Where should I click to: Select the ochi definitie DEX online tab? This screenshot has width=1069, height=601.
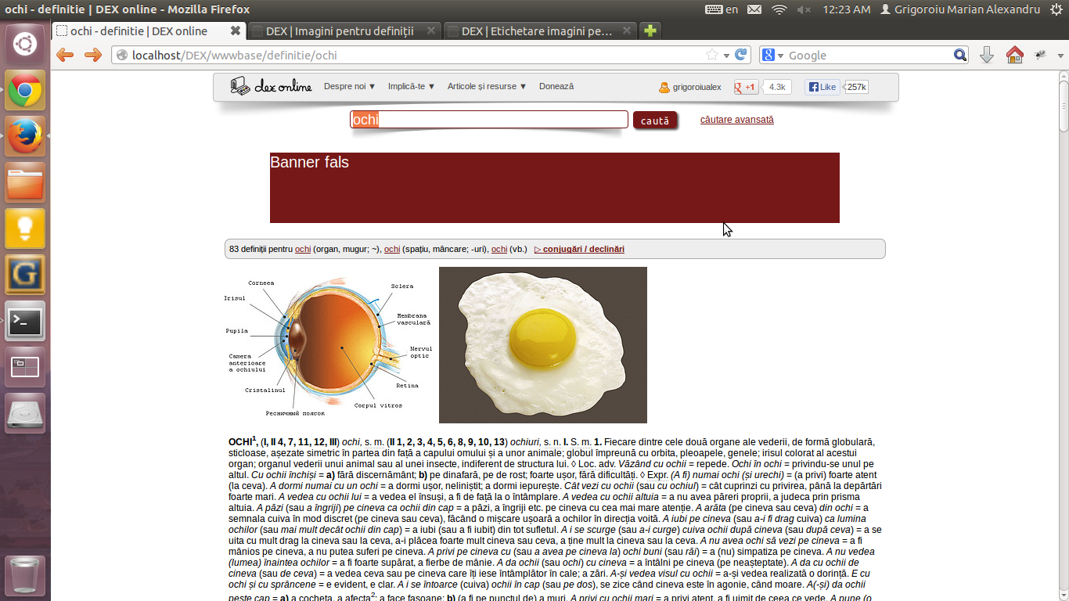[149, 31]
